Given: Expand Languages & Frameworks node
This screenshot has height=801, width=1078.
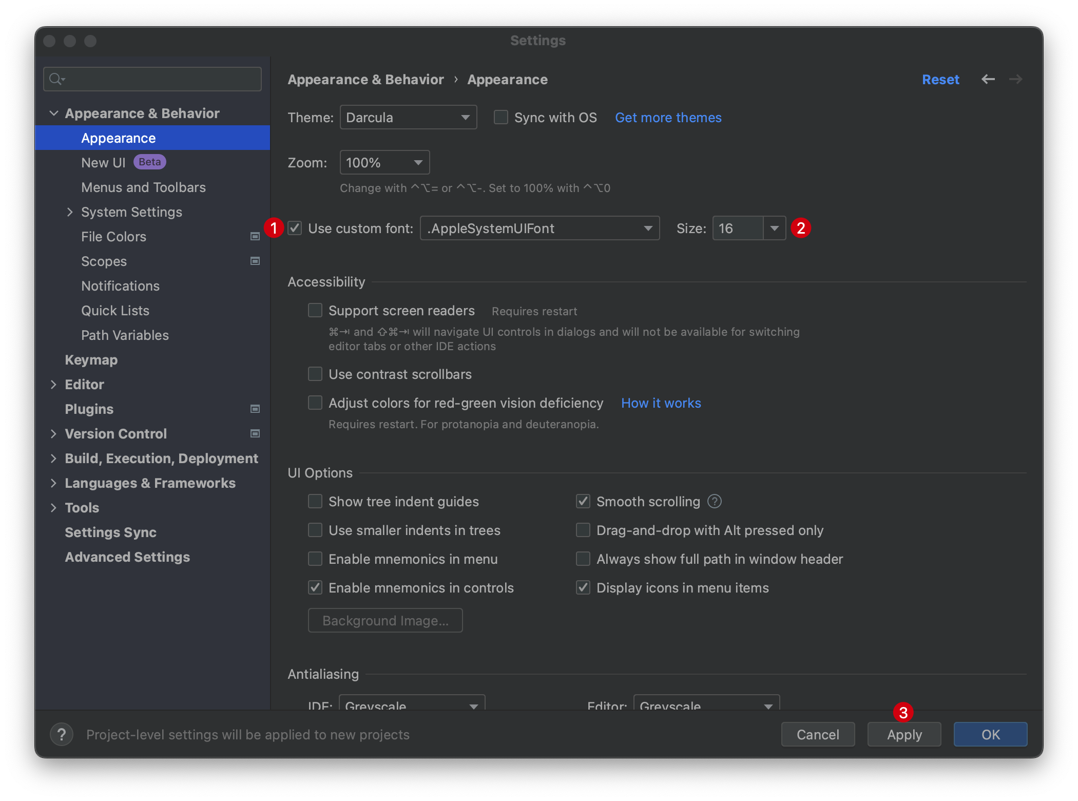Looking at the screenshot, I should coord(53,483).
